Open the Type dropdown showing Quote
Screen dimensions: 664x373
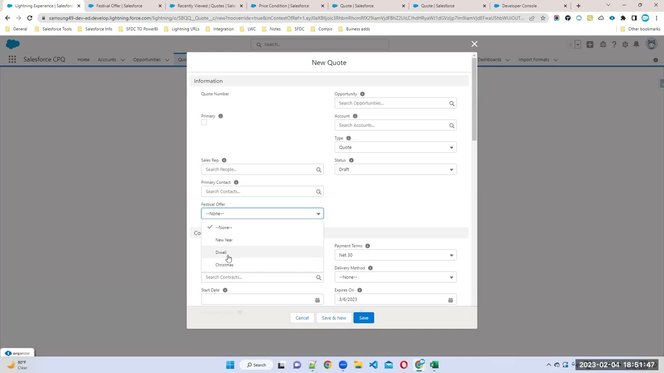[396, 148]
